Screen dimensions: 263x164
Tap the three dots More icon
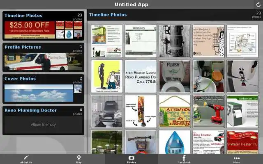pos(237,158)
